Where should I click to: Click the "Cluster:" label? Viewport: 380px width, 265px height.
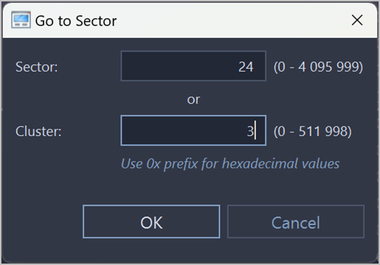(x=38, y=131)
